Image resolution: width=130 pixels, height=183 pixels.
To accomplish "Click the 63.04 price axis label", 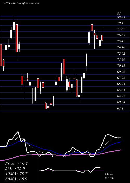I will (121, 102).
